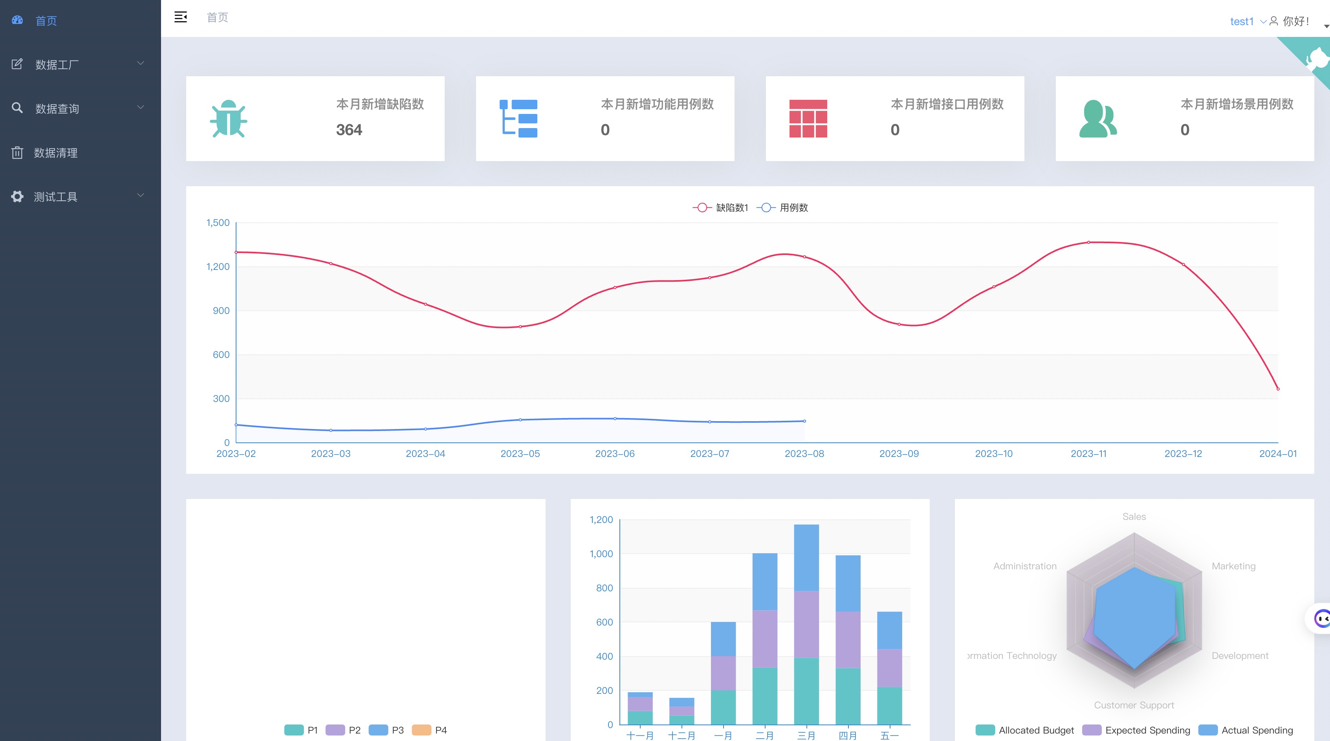This screenshot has width=1330, height=741.
Task: Click the 本月新增接口用例数 card title
Action: coord(947,104)
